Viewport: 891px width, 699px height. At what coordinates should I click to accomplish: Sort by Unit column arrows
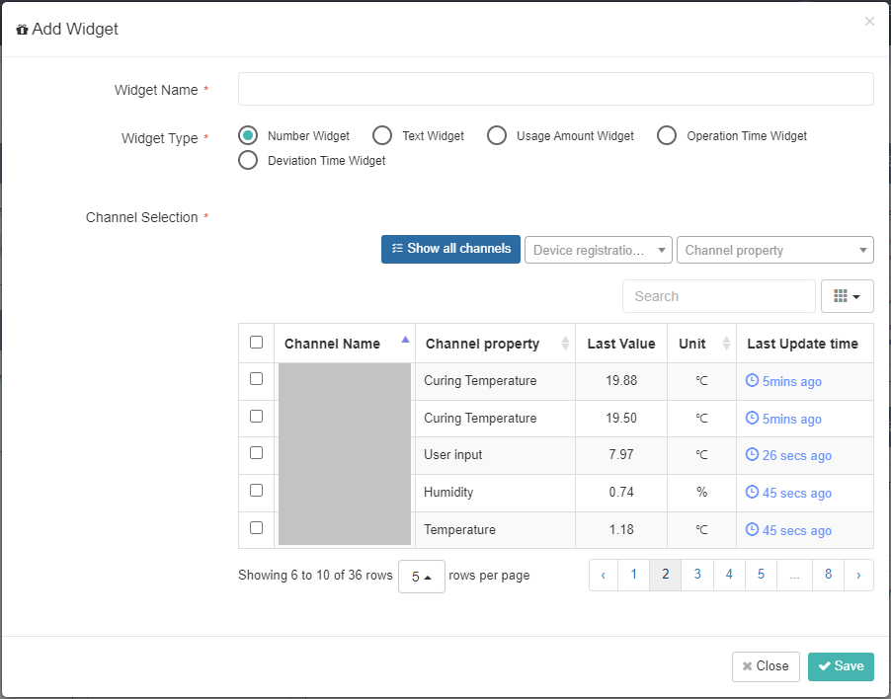[726, 343]
